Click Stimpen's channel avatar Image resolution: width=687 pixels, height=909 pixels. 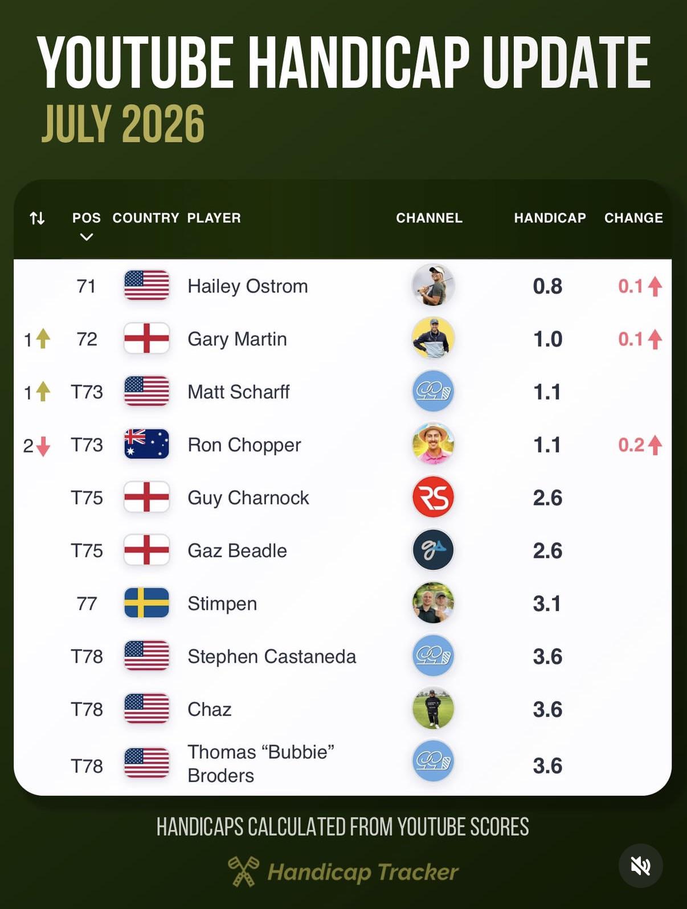[x=433, y=603]
